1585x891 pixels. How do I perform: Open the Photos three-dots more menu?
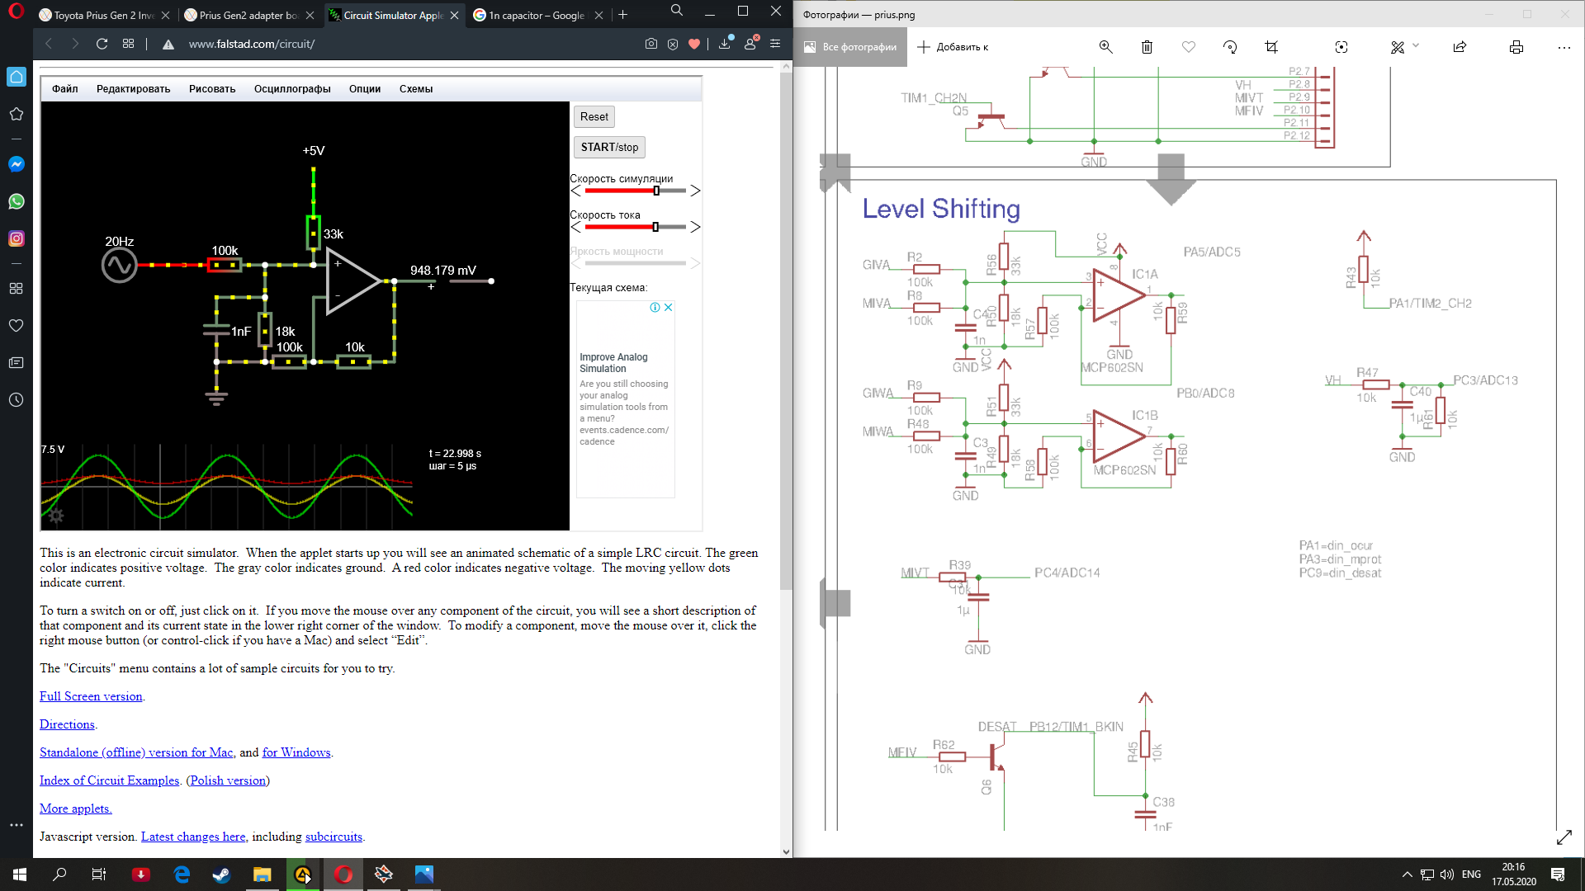[1564, 47]
